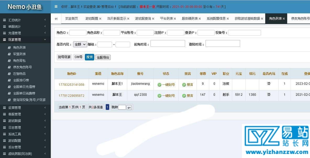Click the GM号 button
The height and width of the screenshot is (158, 310).
79,57
